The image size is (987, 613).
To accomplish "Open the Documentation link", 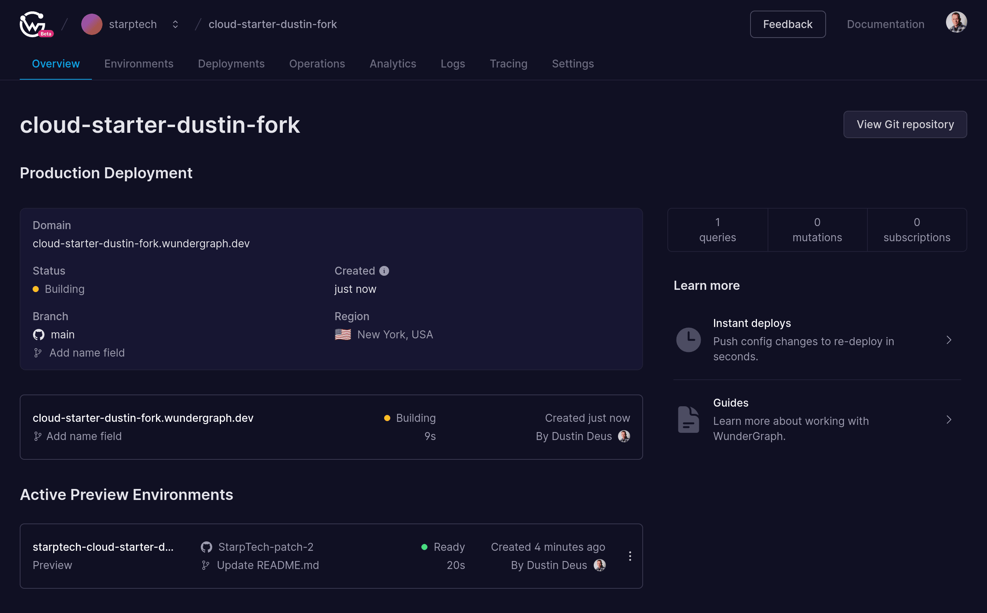I will 885,24.
